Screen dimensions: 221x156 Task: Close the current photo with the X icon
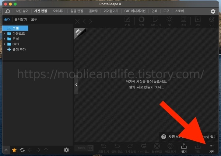tap(77, 21)
